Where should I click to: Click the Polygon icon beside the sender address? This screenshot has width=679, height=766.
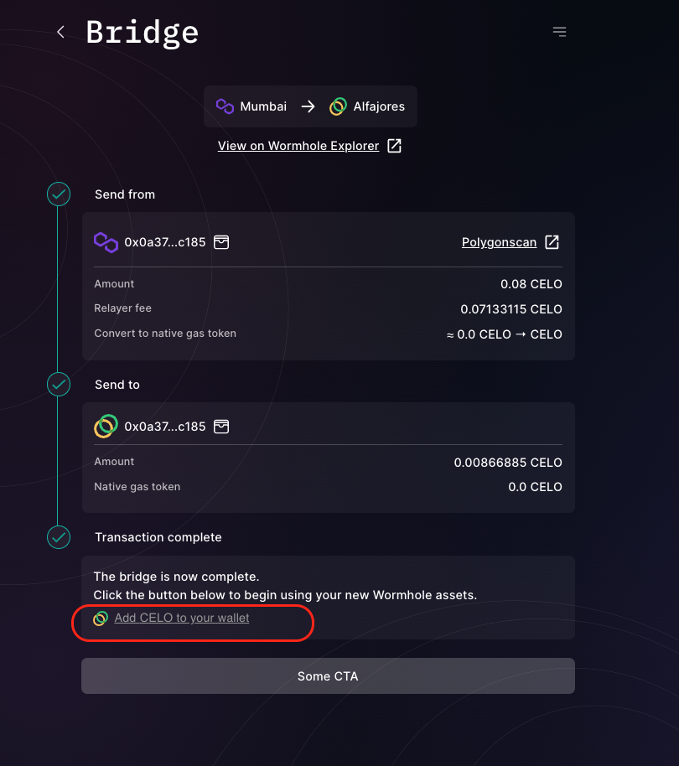[106, 242]
